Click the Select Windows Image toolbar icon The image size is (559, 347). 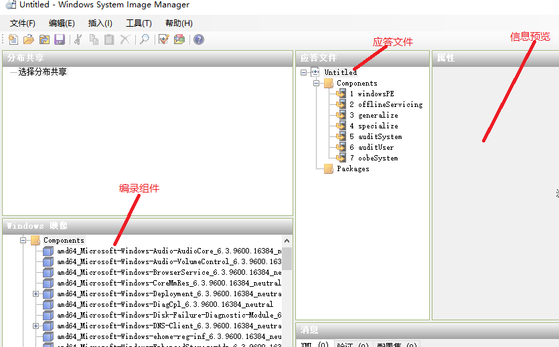[44, 39]
